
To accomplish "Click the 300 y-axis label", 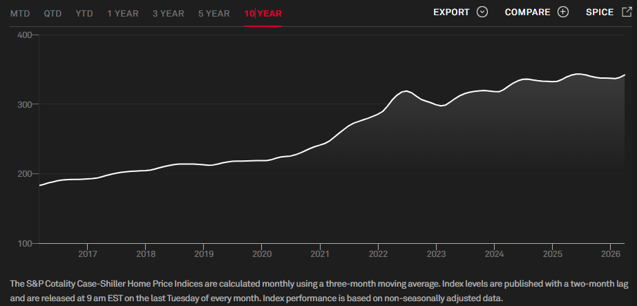I will tap(24, 104).
